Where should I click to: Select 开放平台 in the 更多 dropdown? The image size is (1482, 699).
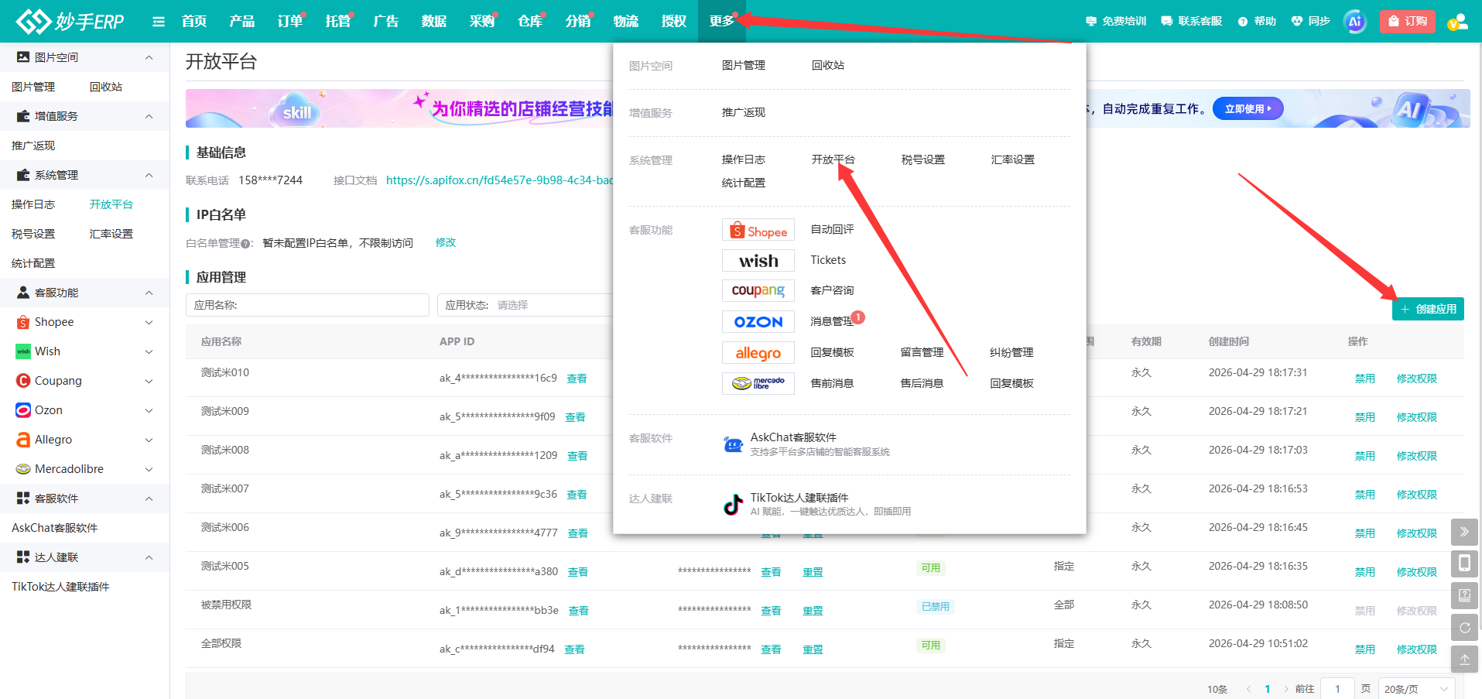pyautogui.click(x=833, y=159)
